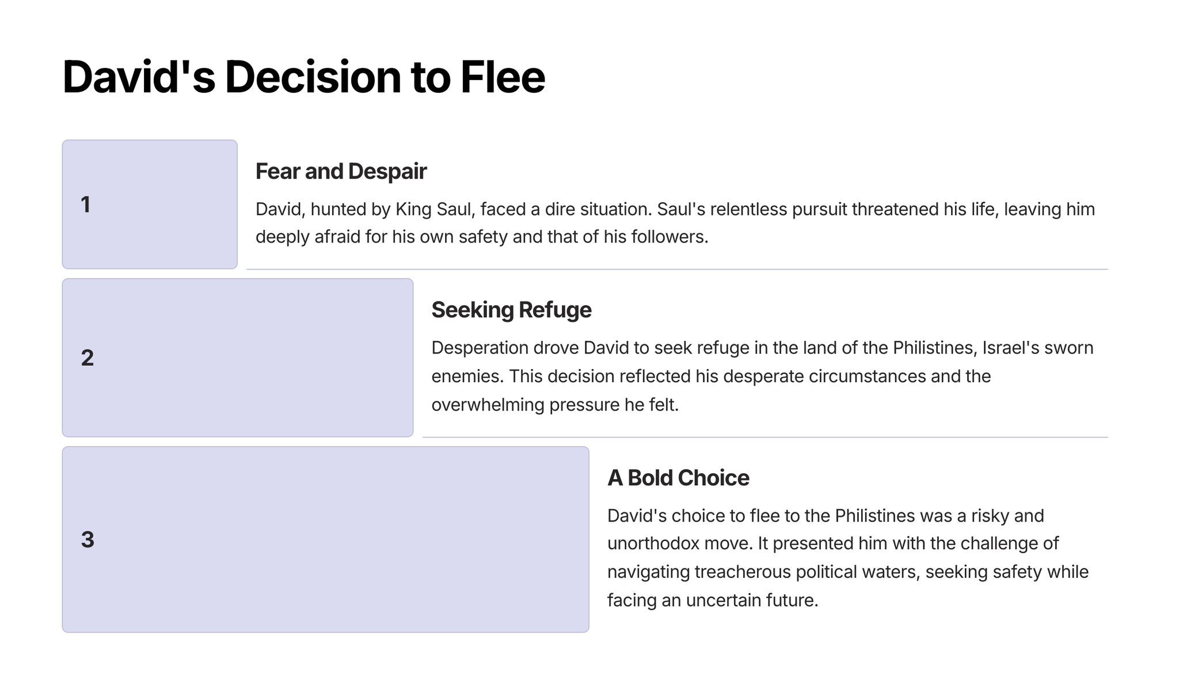This screenshot has width=1179, height=681.
Task: Click the divider line below Seeking Refuge text
Action: coord(765,437)
